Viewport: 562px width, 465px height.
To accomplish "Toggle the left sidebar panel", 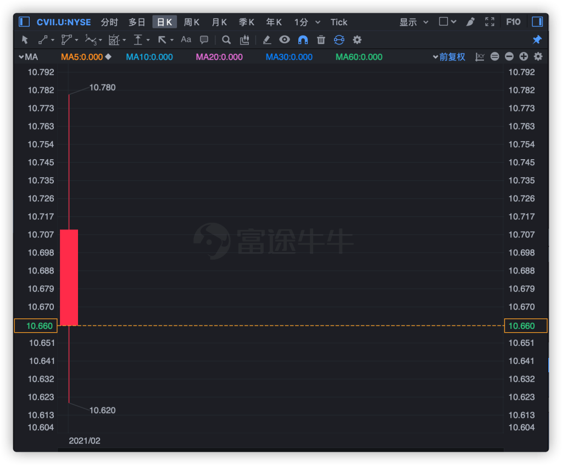I will [24, 22].
